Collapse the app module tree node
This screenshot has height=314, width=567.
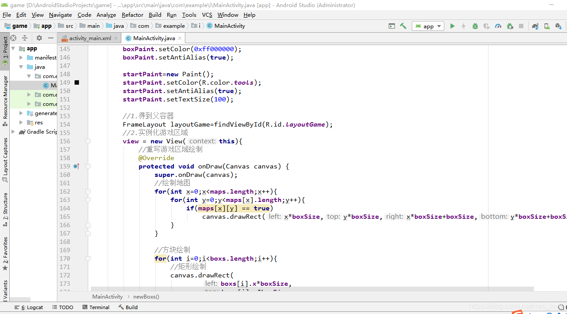[x=14, y=49]
